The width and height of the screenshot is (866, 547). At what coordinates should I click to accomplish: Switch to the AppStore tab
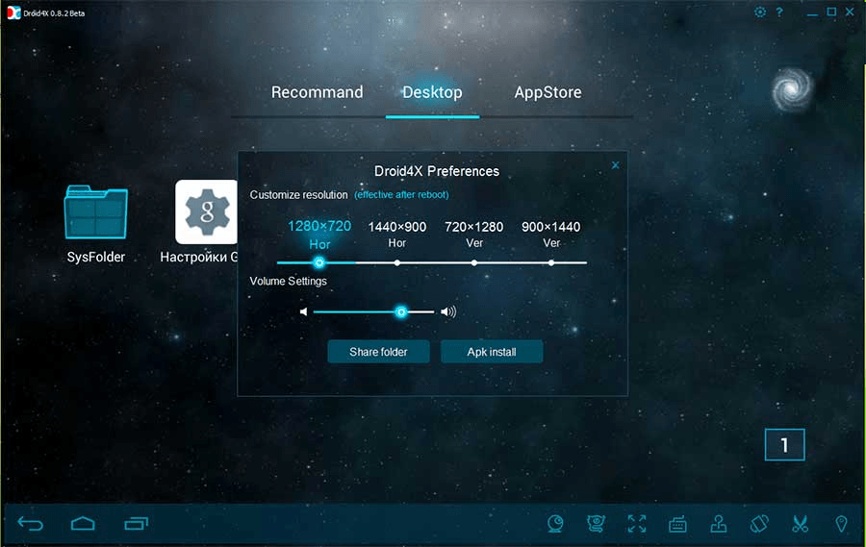(x=548, y=92)
